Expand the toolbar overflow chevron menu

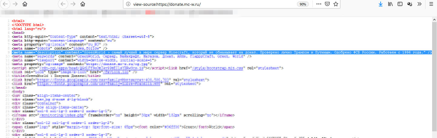pos(419,4)
